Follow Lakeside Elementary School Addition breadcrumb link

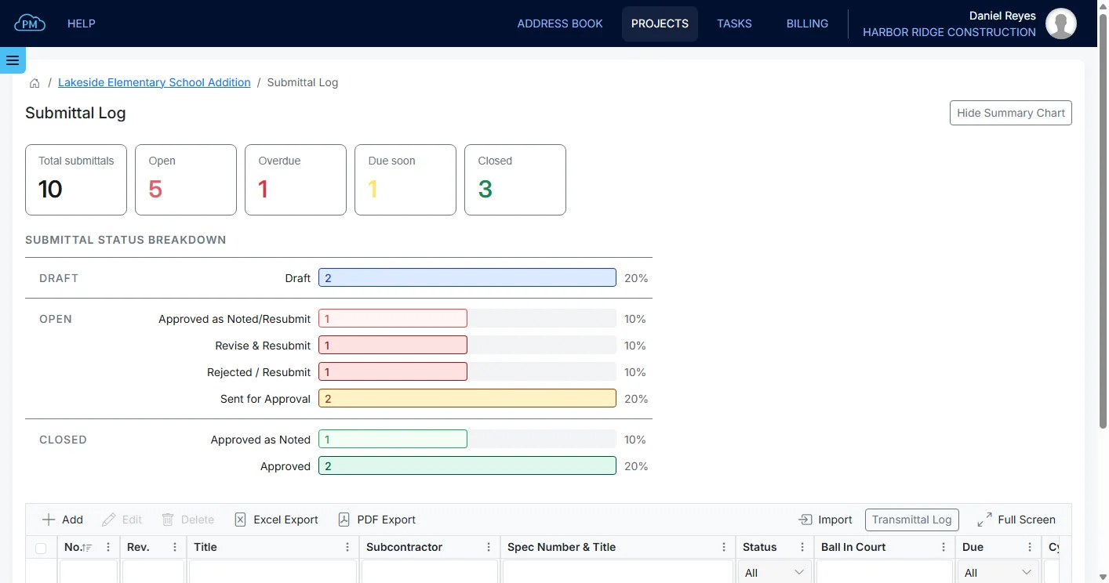[155, 82]
